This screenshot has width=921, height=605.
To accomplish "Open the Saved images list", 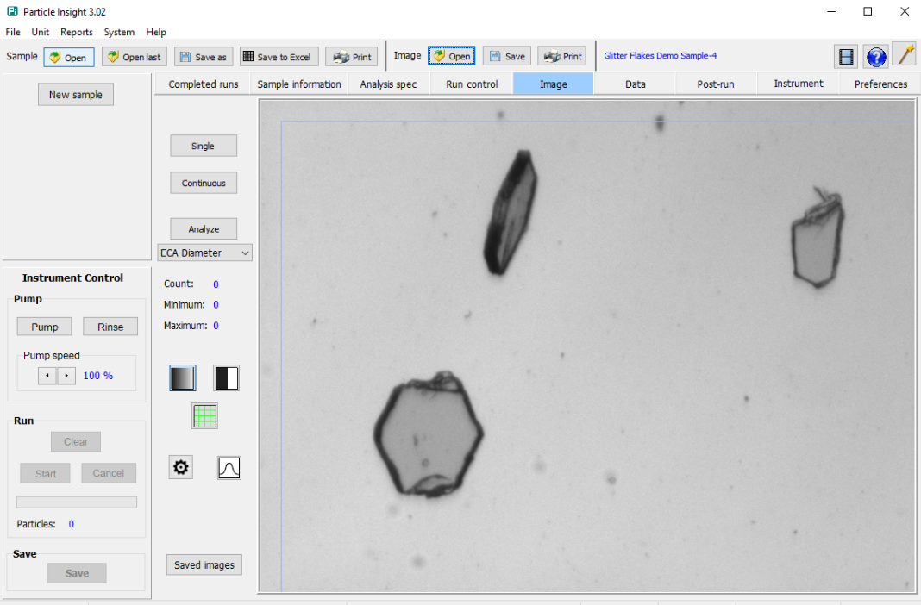I will click(x=204, y=564).
